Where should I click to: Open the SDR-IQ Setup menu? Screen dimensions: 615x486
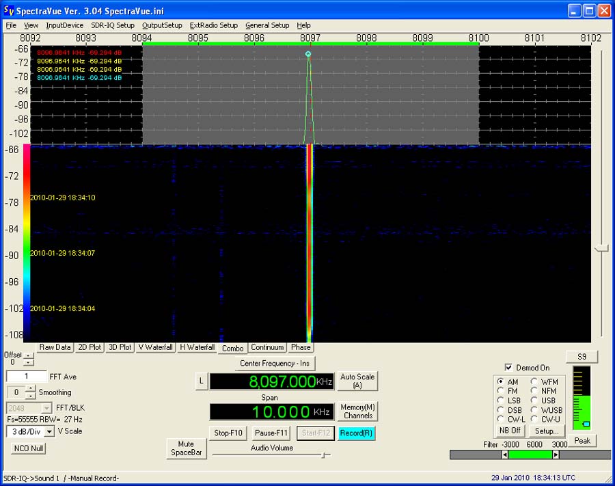tap(113, 25)
